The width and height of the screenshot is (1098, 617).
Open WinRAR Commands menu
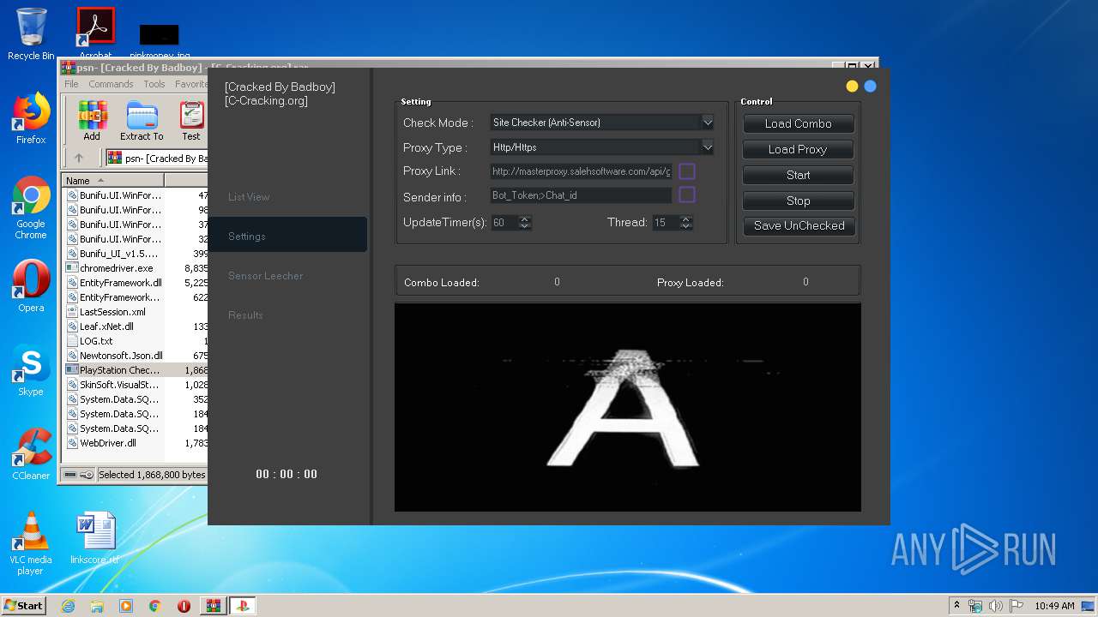(x=111, y=84)
